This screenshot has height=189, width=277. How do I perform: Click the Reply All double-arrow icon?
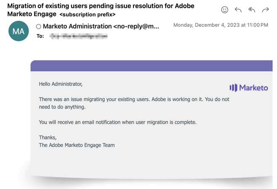[x=251, y=10]
